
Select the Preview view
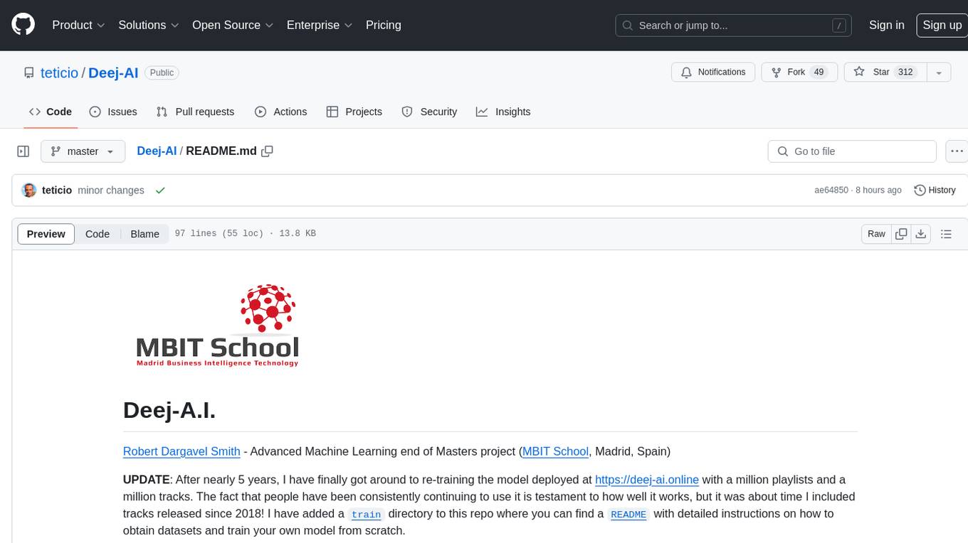(46, 234)
